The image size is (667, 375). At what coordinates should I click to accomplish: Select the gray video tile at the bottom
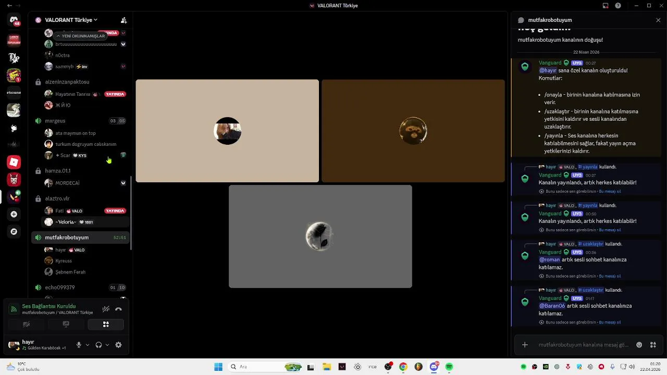point(320,236)
